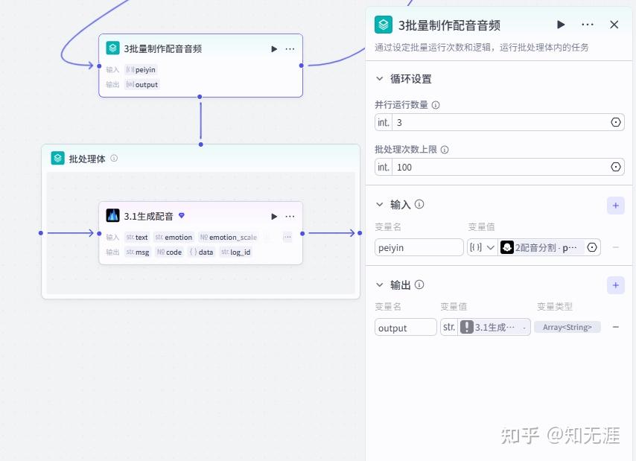Add a new input variable

615,206
